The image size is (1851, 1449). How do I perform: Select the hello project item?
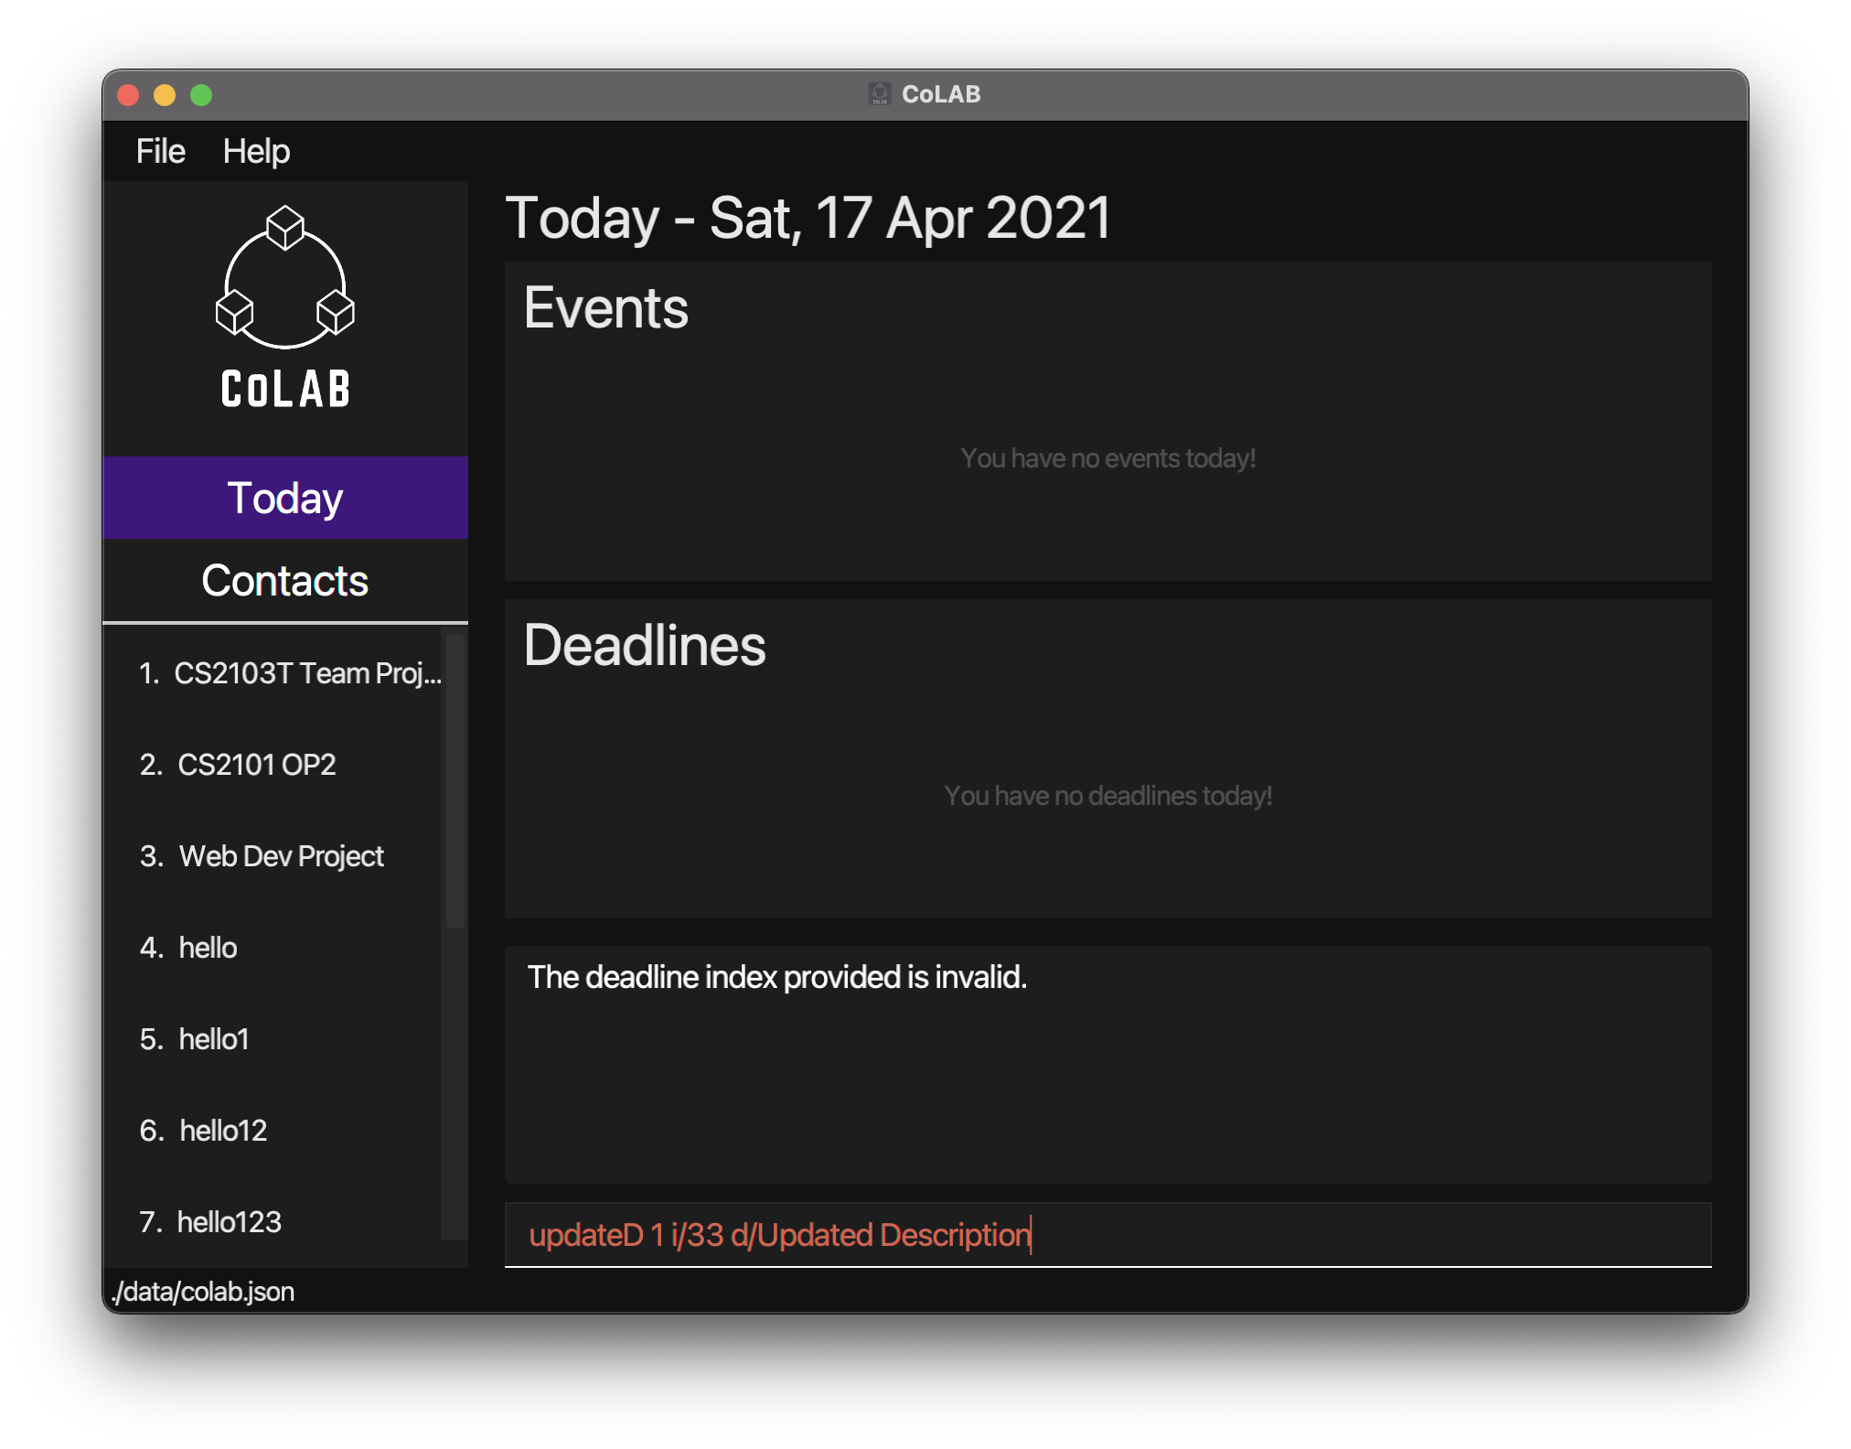coord(208,948)
